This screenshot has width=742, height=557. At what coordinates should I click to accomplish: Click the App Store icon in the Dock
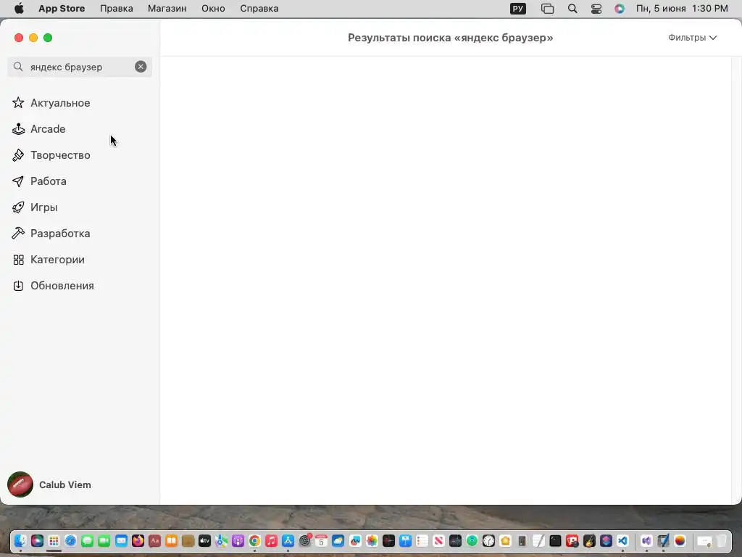click(x=288, y=541)
